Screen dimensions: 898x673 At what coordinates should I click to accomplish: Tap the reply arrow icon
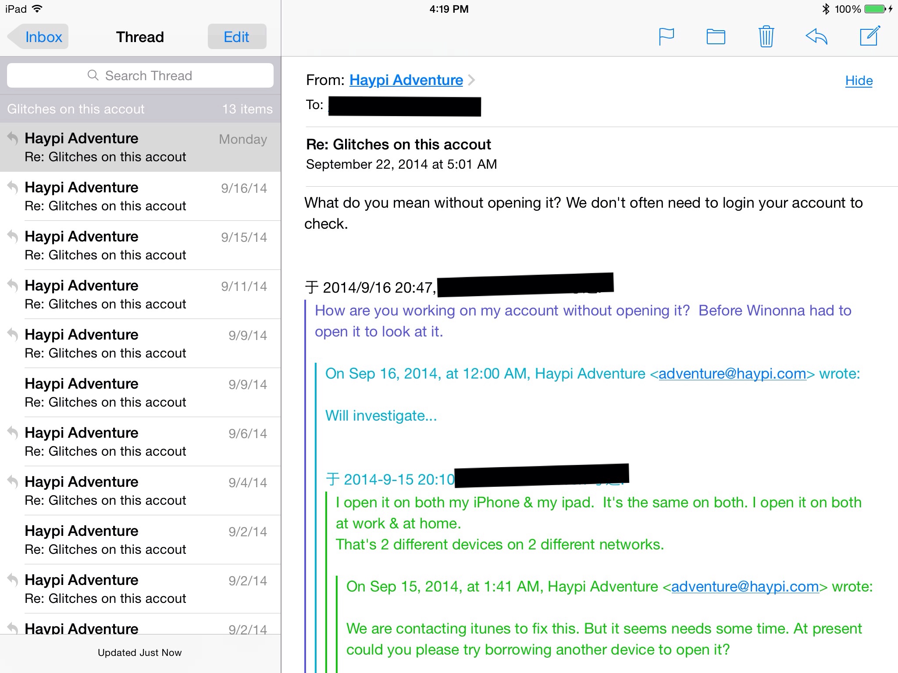pos(816,37)
